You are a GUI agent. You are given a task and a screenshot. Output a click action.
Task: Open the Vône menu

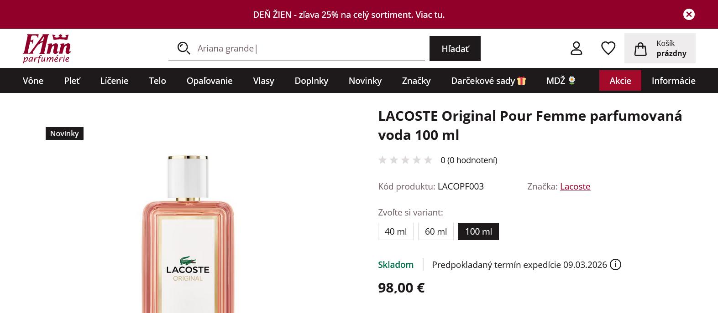pyautogui.click(x=33, y=81)
